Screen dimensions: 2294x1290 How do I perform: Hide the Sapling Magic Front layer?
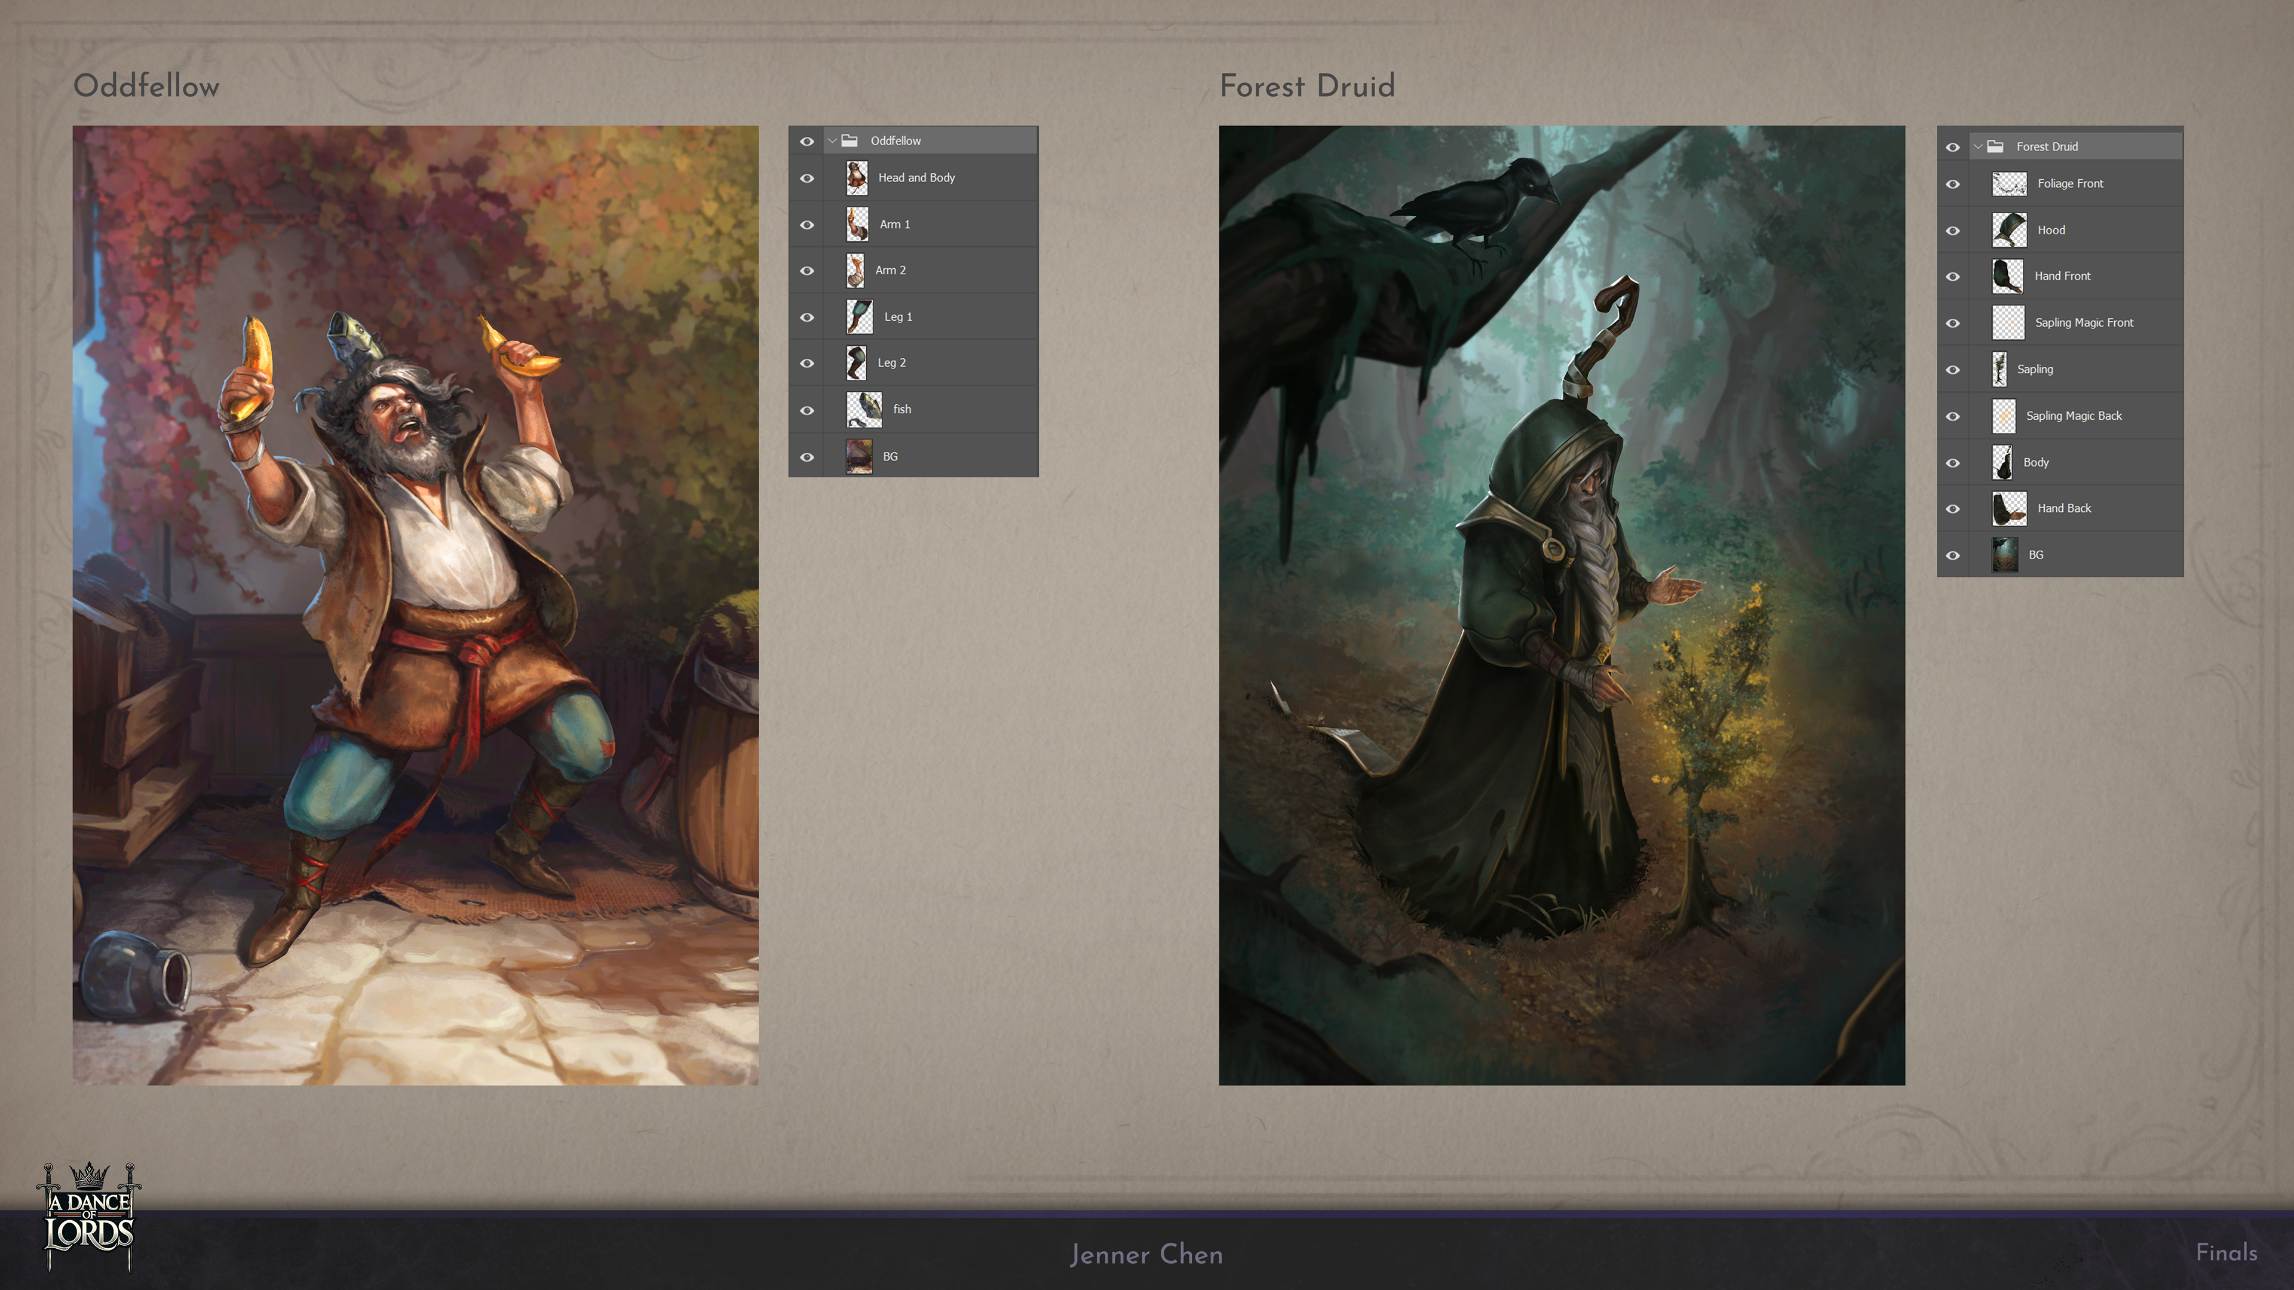coord(1953,323)
